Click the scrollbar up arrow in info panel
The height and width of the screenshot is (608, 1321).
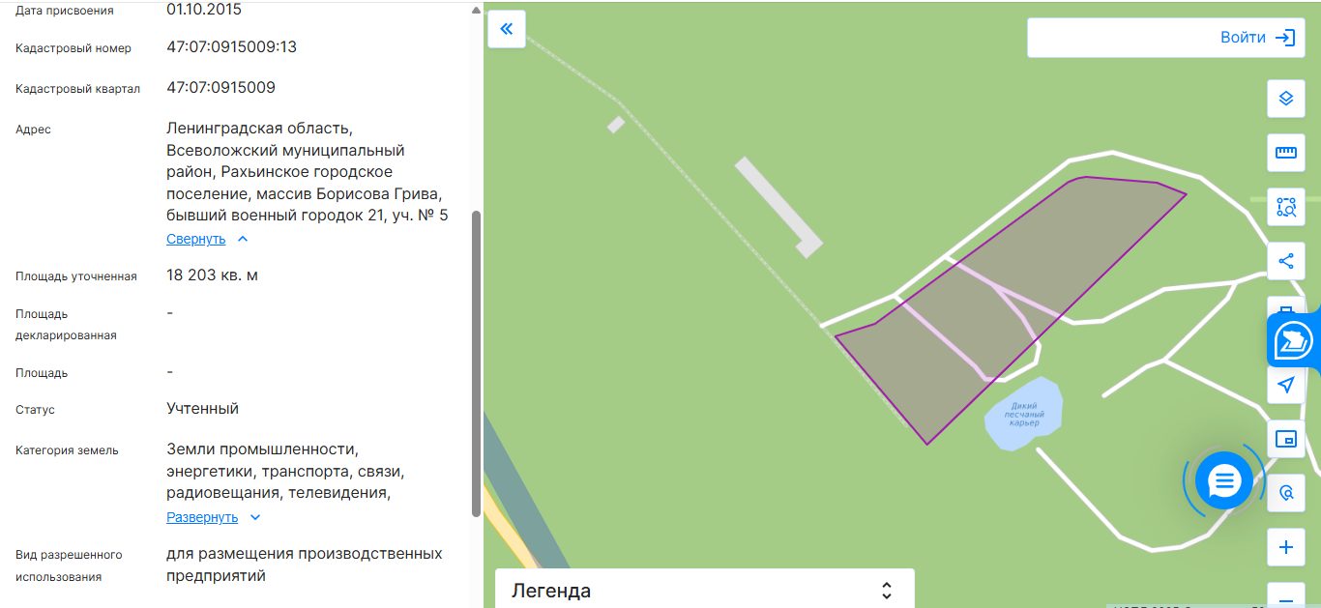[476, 11]
